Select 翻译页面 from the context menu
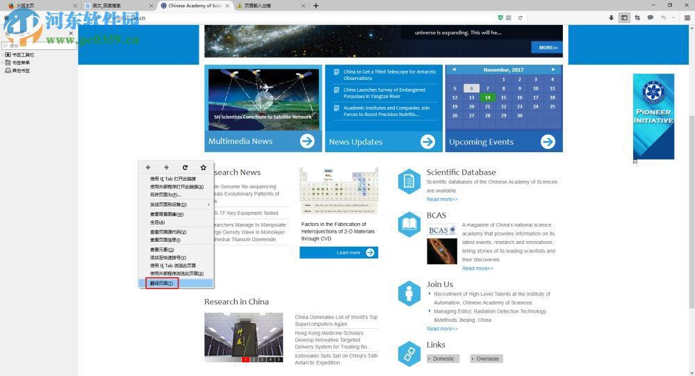The width and height of the screenshot is (695, 376). point(162,284)
